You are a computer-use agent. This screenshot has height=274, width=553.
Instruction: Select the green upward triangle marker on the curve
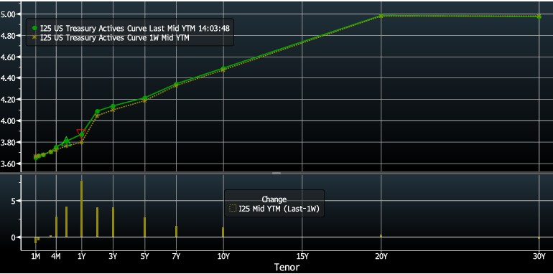point(66,141)
